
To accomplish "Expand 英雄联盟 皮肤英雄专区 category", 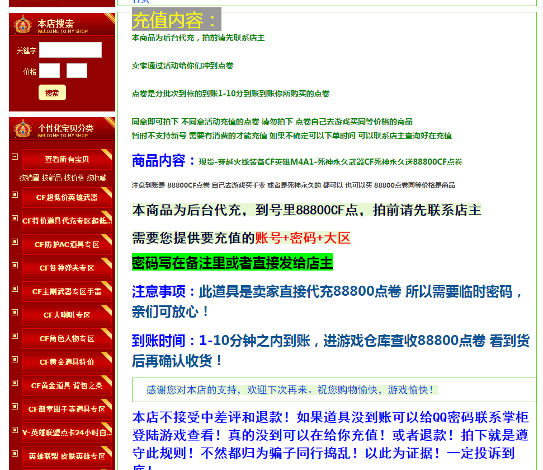I will pos(15,454).
